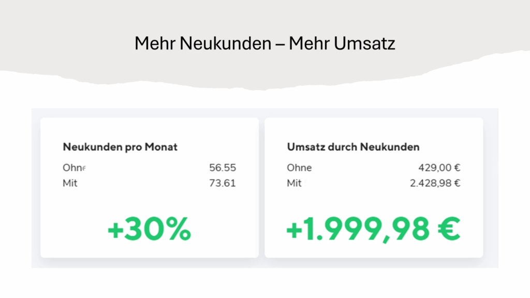Viewport: 530px width, 298px height.
Task: Click "Mehr Neukunden" in the headline
Action: coord(202,43)
